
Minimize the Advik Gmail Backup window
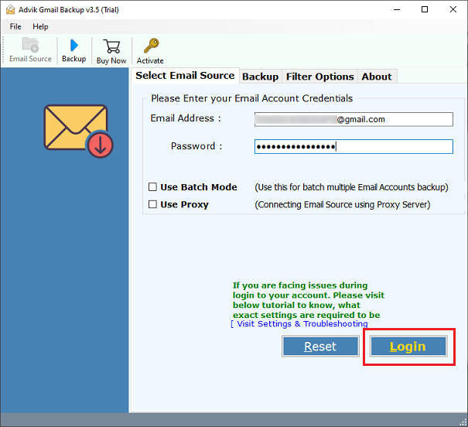pyautogui.click(x=397, y=9)
